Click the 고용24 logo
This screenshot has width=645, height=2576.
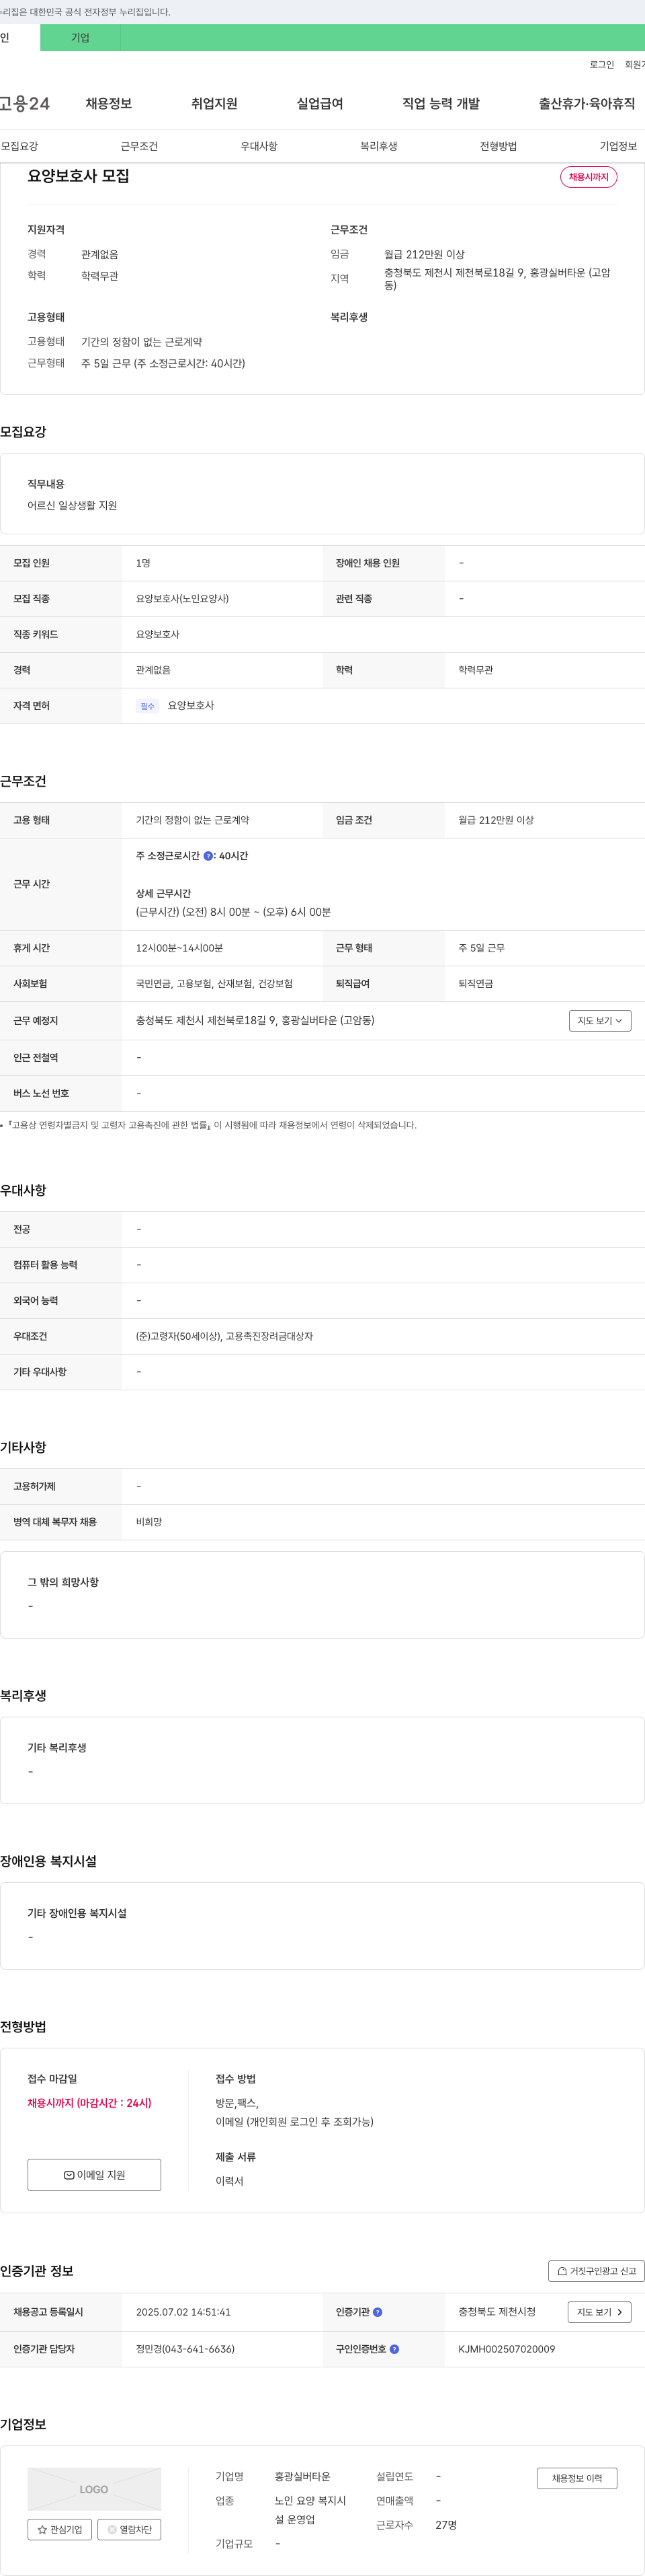pos(24,103)
